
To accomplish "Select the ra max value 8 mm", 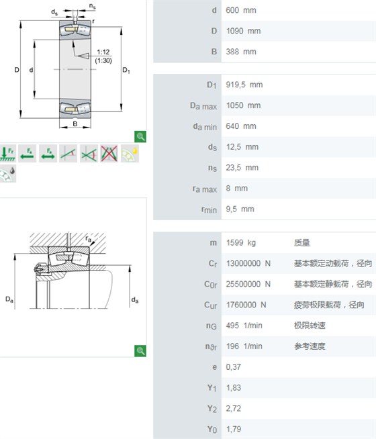I will click(237, 189).
